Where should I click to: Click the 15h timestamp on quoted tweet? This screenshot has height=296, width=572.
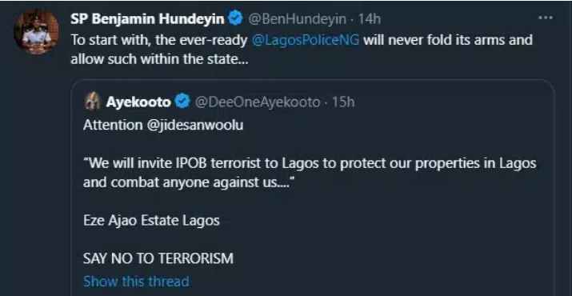pos(343,102)
